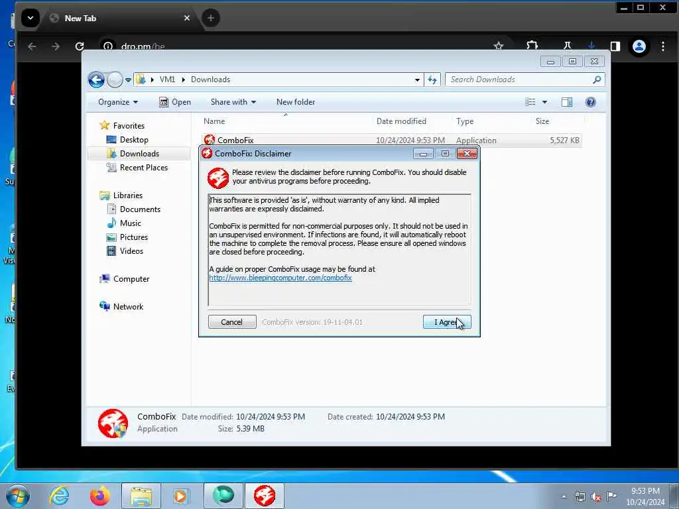Click New folder in Explorer toolbar
Viewport: 679px width, 509px height.
pos(296,102)
